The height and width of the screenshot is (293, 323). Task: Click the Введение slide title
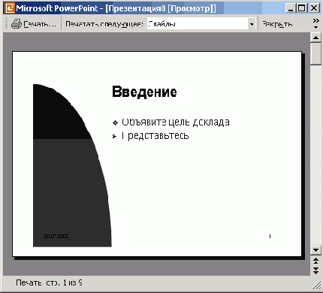144,92
